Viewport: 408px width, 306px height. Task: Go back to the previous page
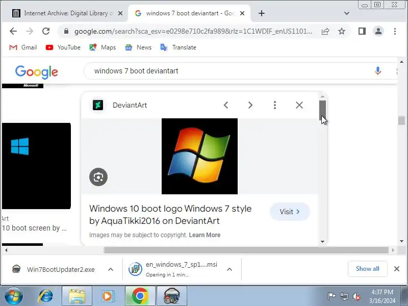point(13,31)
